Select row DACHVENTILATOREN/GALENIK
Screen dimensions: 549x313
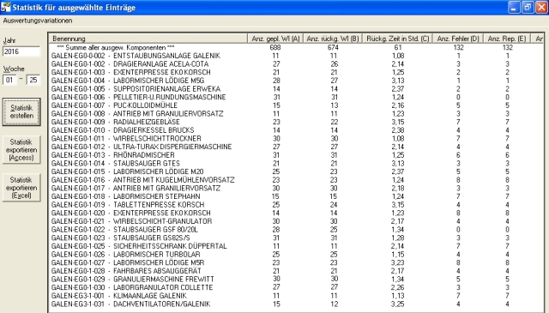(295, 304)
